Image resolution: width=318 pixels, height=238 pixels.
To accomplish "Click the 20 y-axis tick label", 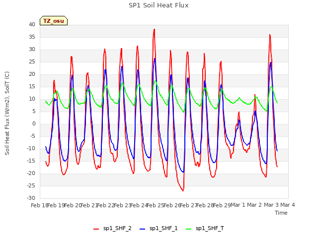I will pyautogui.click(x=32, y=74).
